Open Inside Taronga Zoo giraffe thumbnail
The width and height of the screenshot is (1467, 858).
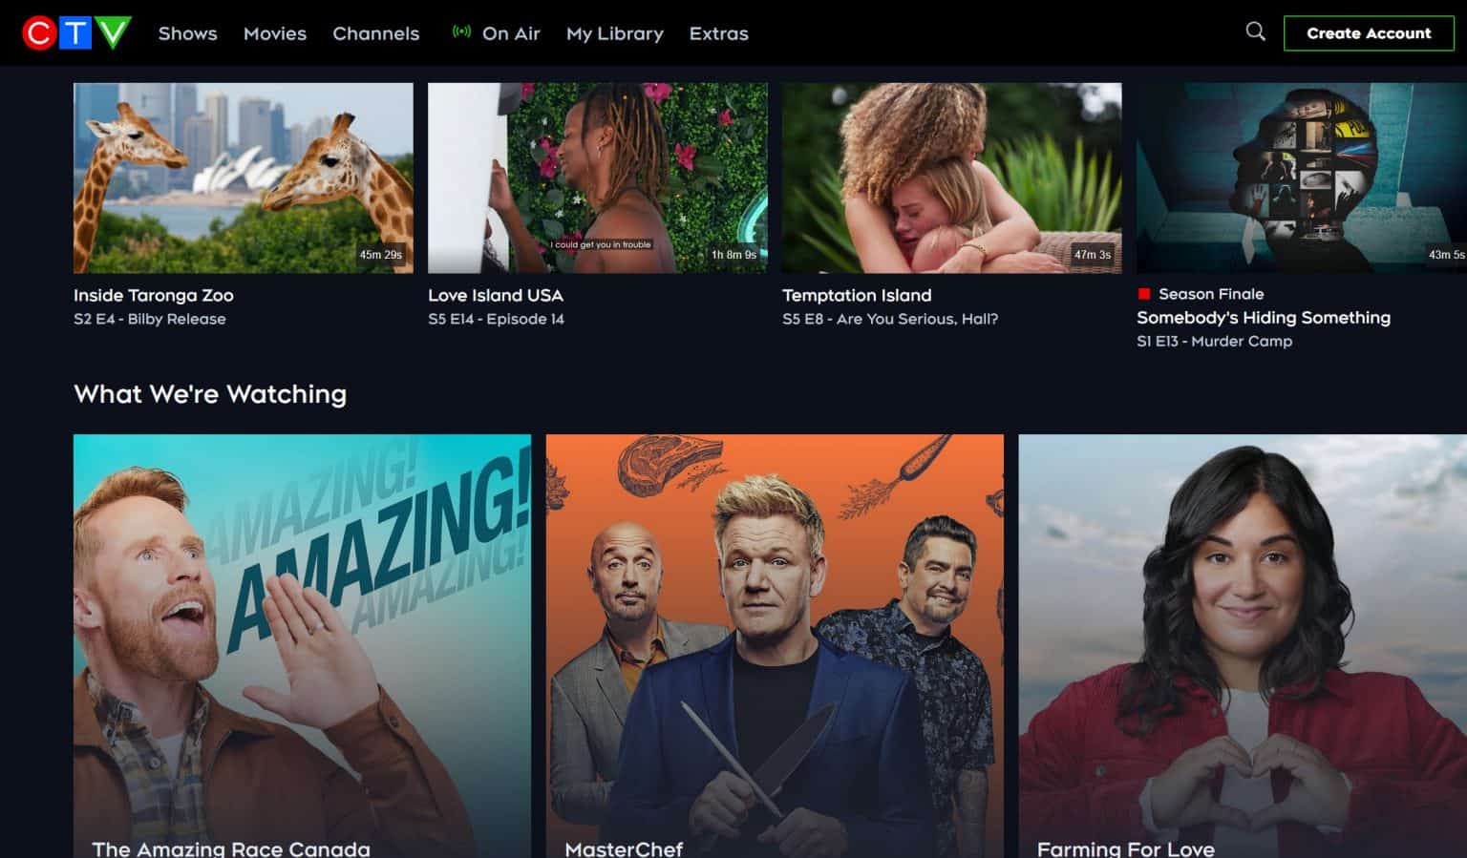244,178
